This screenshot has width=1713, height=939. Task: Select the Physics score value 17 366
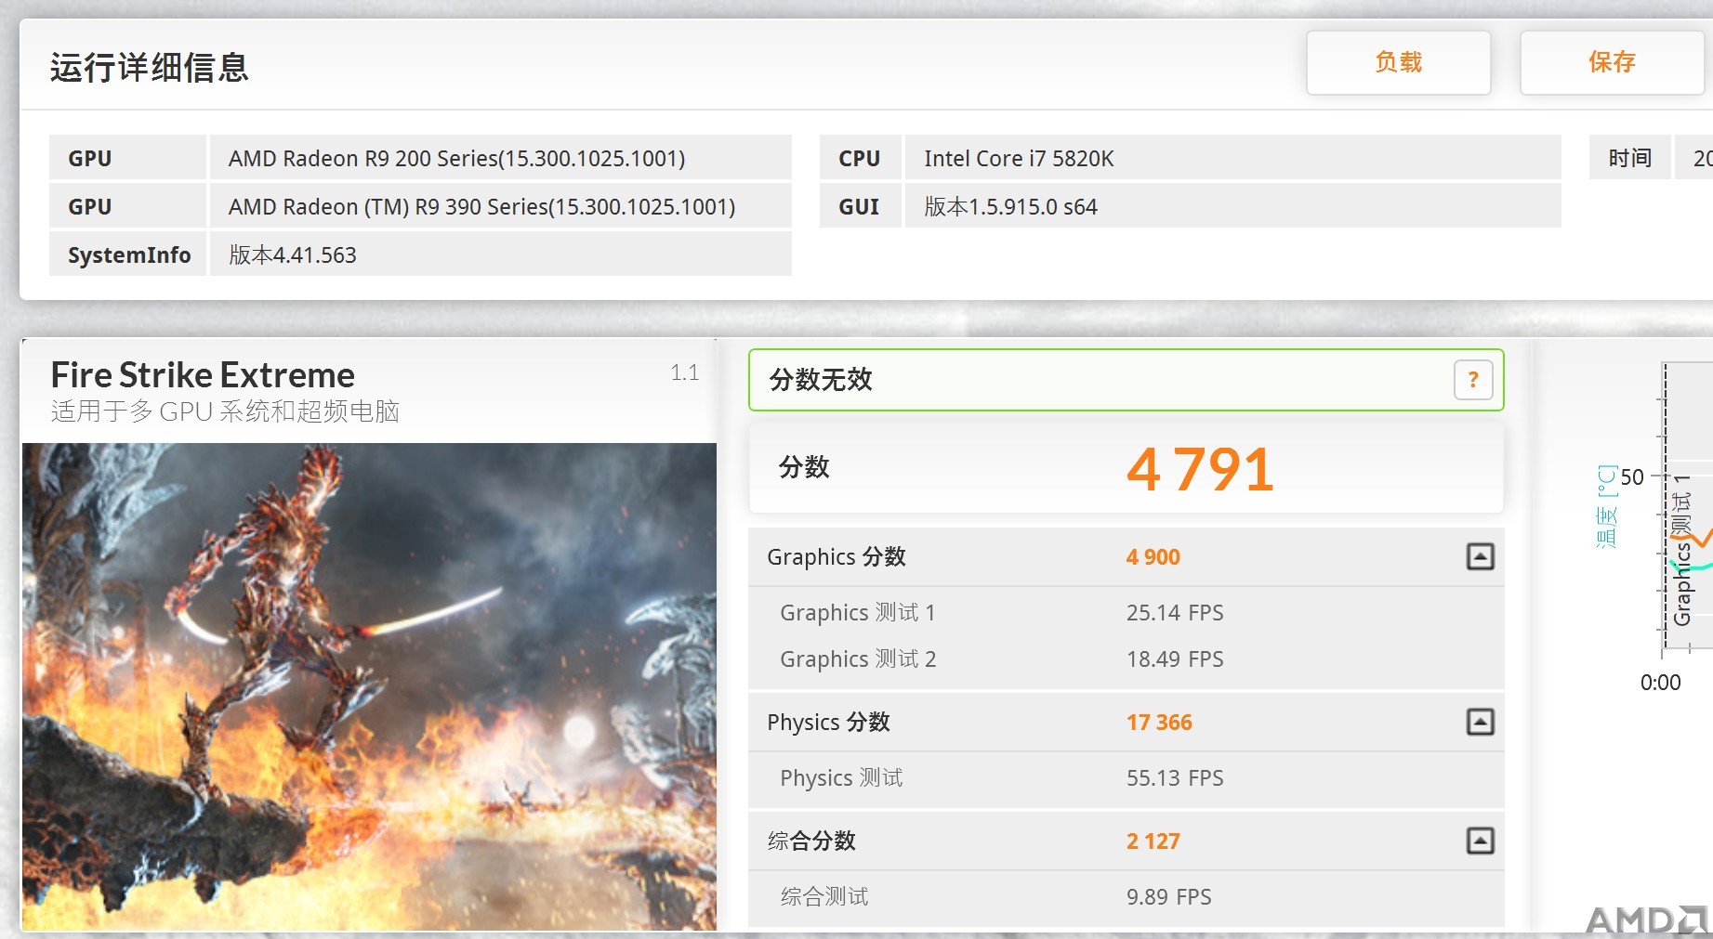(x=1159, y=723)
